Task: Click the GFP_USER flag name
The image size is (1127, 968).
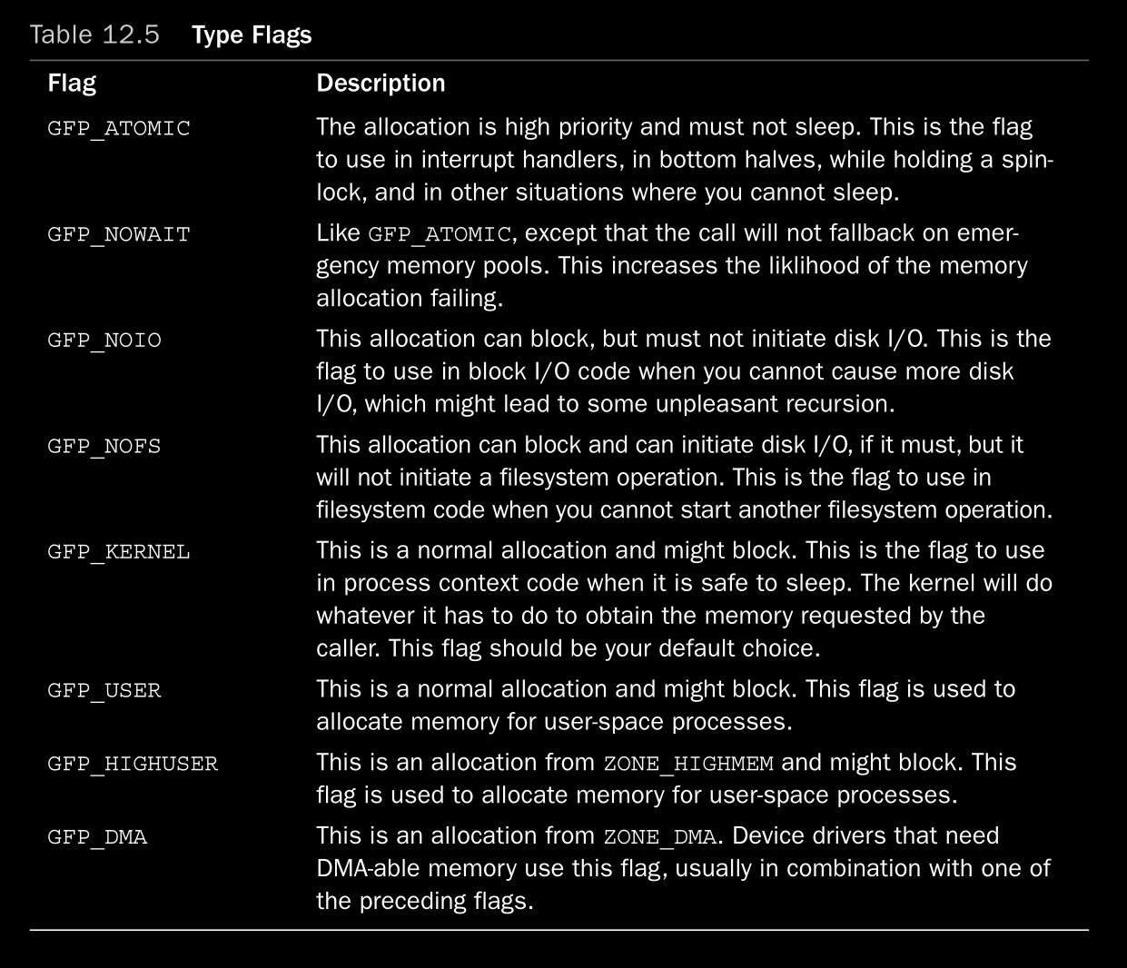Action: point(104,690)
